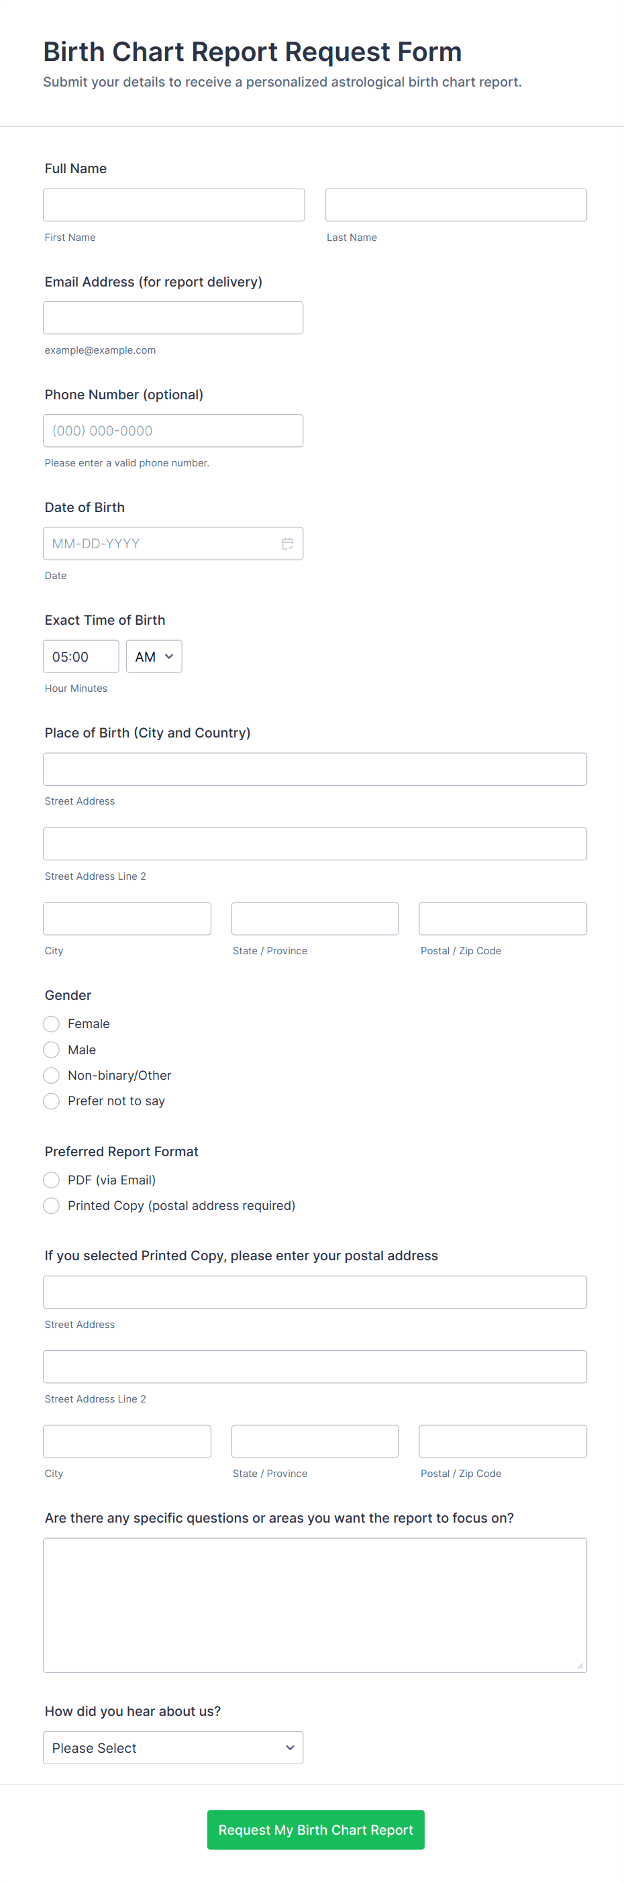The height and width of the screenshot is (1883, 624).
Task: Choose PDF (via Email) report format
Action: [x=51, y=1180]
